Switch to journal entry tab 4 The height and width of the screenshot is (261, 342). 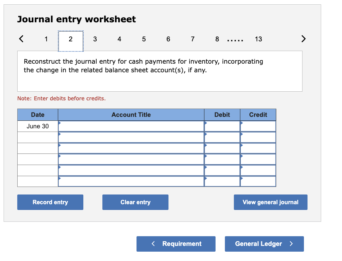click(119, 39)
